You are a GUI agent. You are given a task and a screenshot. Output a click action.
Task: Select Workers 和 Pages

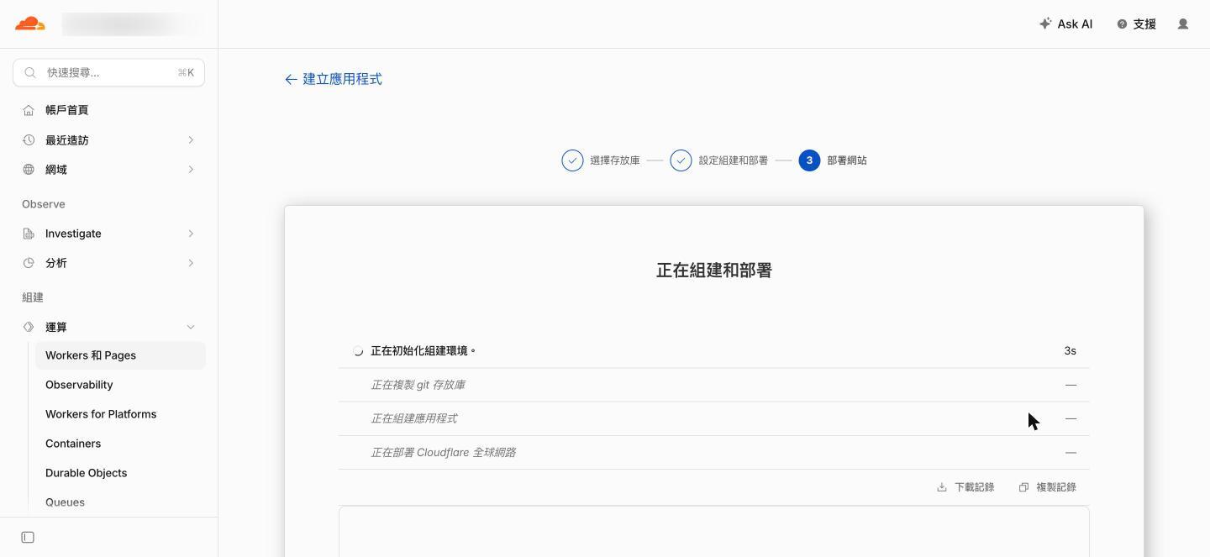[120, 355]
